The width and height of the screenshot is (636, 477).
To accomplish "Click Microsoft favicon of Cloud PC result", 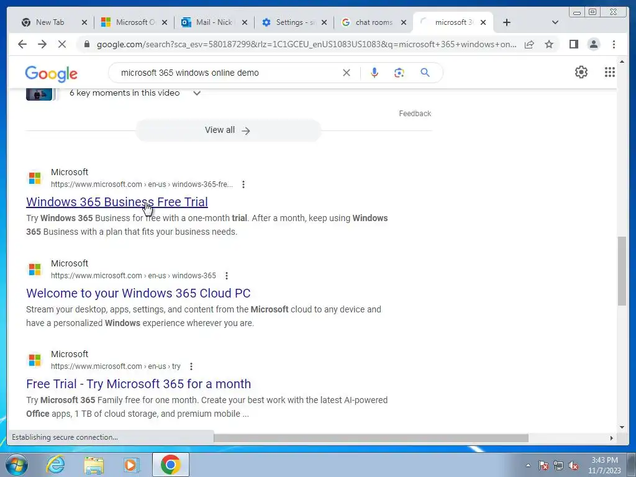I will pos(35,270).
